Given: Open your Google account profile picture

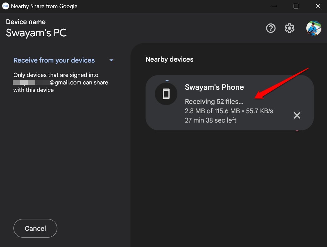Looking at the screenshot, I should pyautogui.click(x=314, y=28).
